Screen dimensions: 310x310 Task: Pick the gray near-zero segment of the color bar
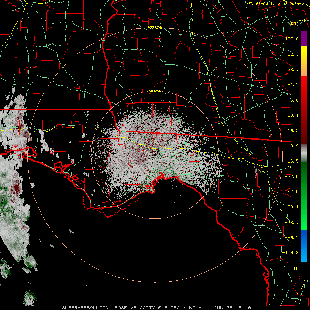click(304, 153)
